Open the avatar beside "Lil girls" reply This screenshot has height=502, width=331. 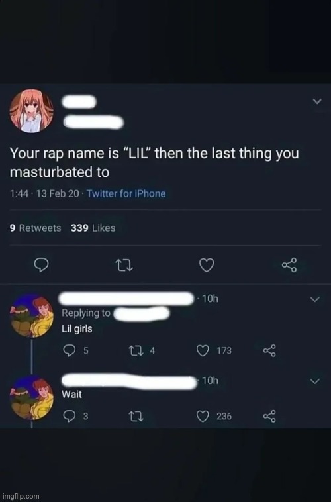pyautogui.click(x=32, y=316)
